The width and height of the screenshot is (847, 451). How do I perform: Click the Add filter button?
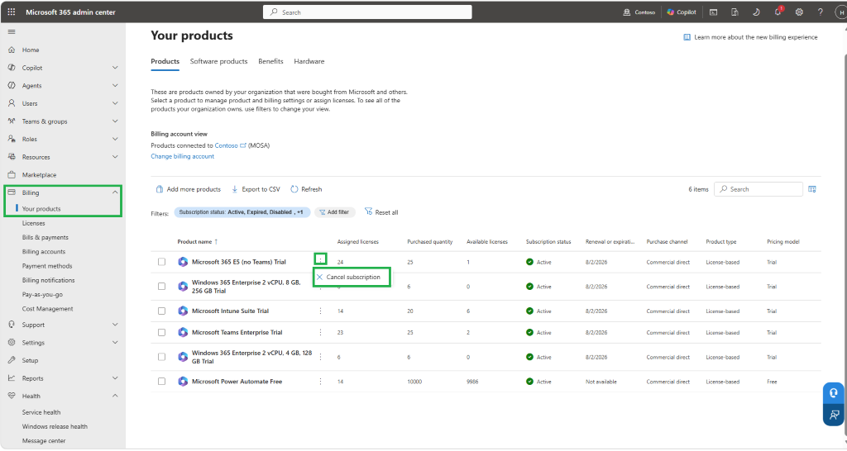click(x=334, y=212)
